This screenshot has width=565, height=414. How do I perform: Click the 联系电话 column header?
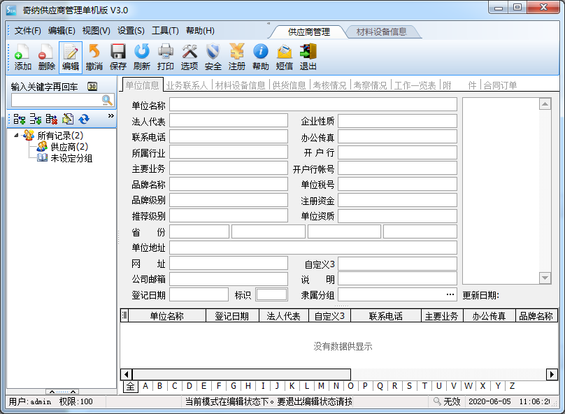coord(385,316)
